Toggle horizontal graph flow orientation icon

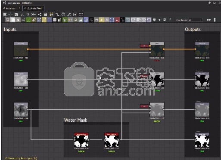(x=209, y=20)
